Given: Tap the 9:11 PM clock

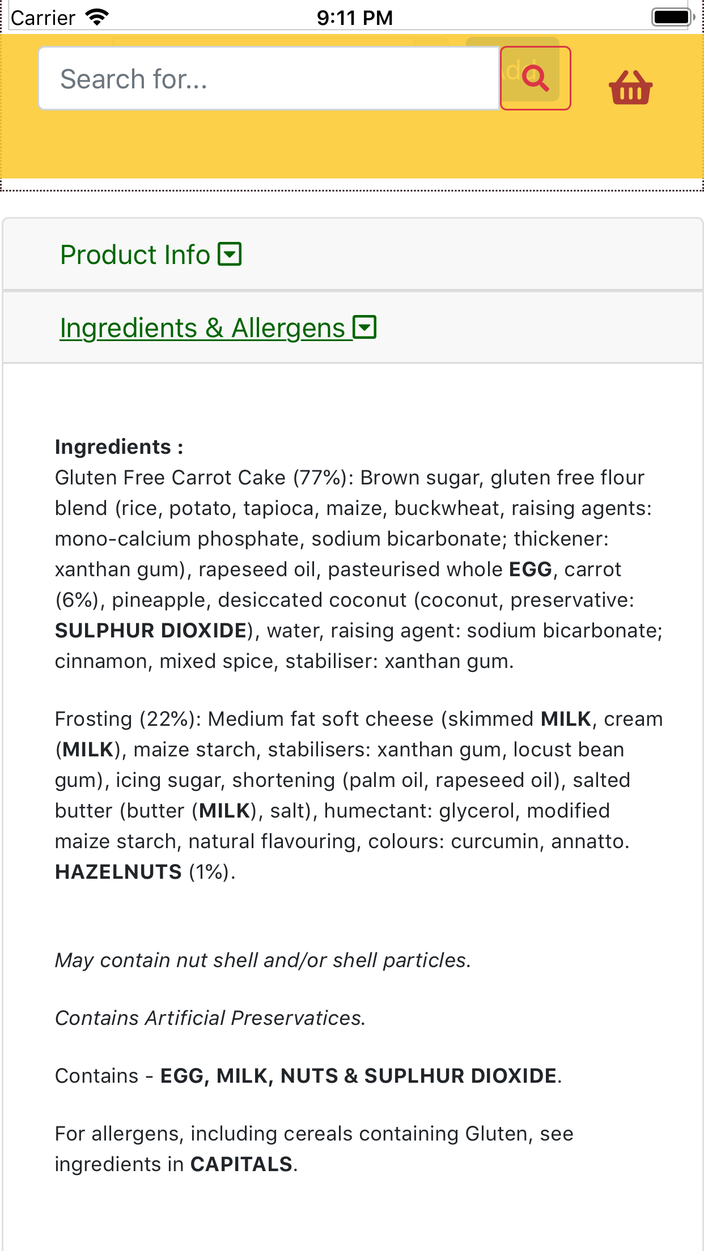Looking at the screenshot, I should [354, 18].
